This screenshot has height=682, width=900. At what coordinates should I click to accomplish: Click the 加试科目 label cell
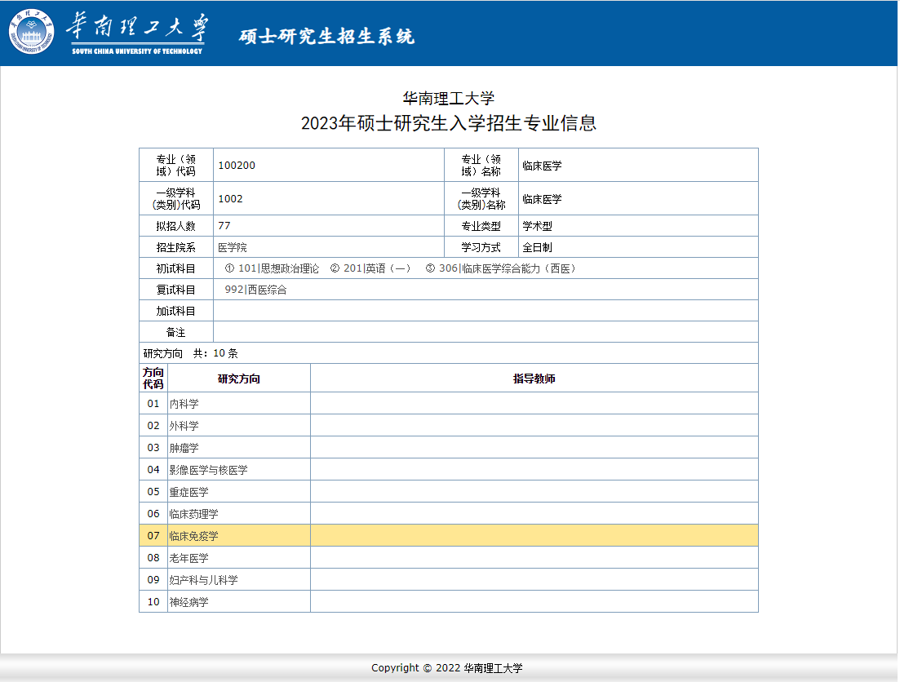(x=176, y=311)
